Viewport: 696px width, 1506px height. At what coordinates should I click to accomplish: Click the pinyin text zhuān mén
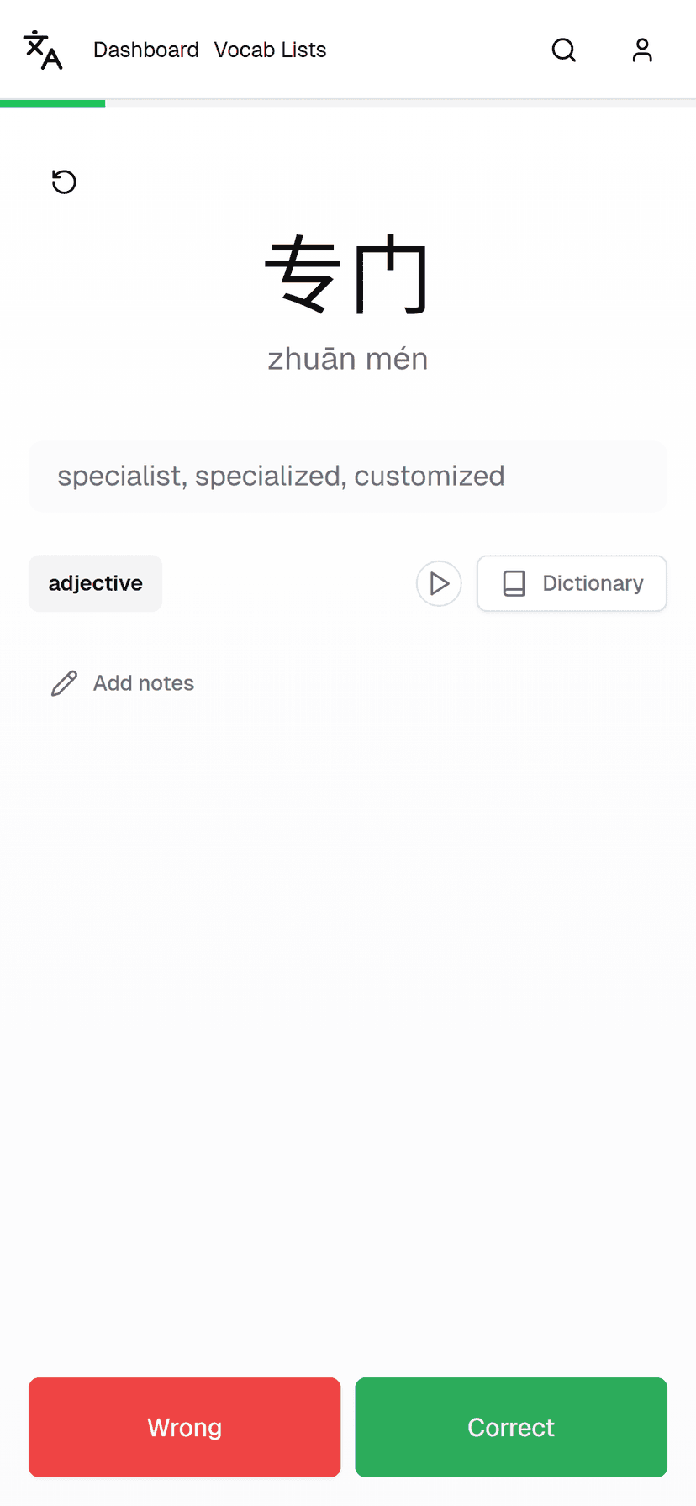coord(348,359)
